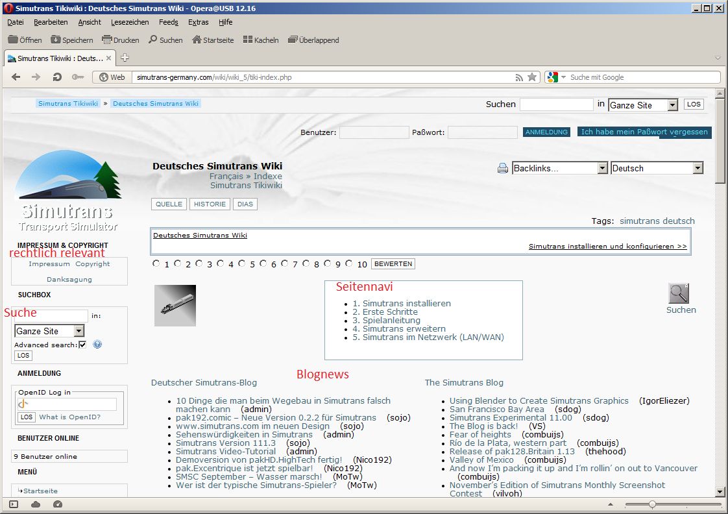Click the printer icon beside Backlinks
Image resolution: width=728 pixels, height=514 pixels.
[x=503, y=168]
